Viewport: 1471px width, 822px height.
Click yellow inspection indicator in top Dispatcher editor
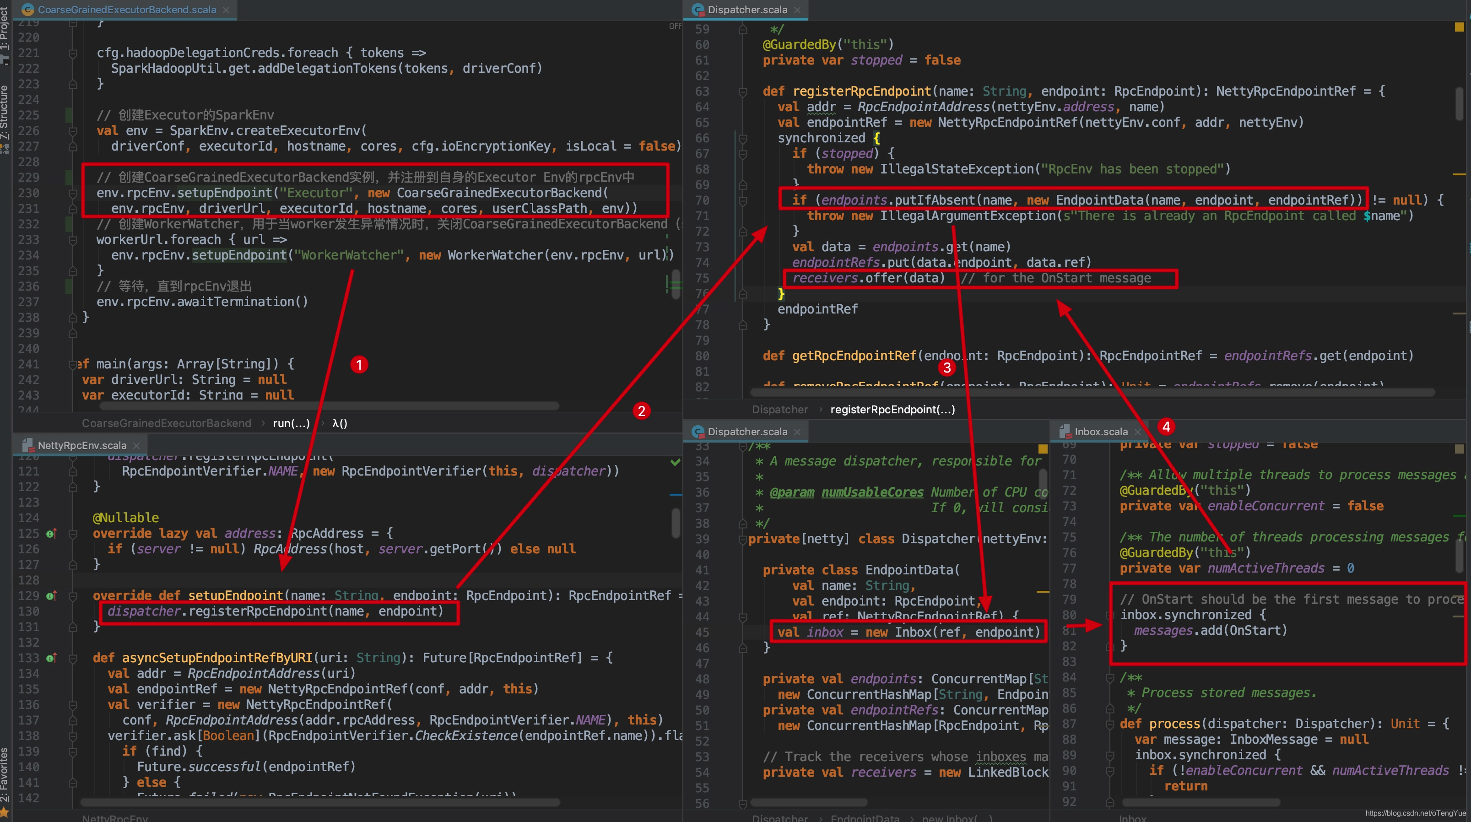pos(1459,27)
